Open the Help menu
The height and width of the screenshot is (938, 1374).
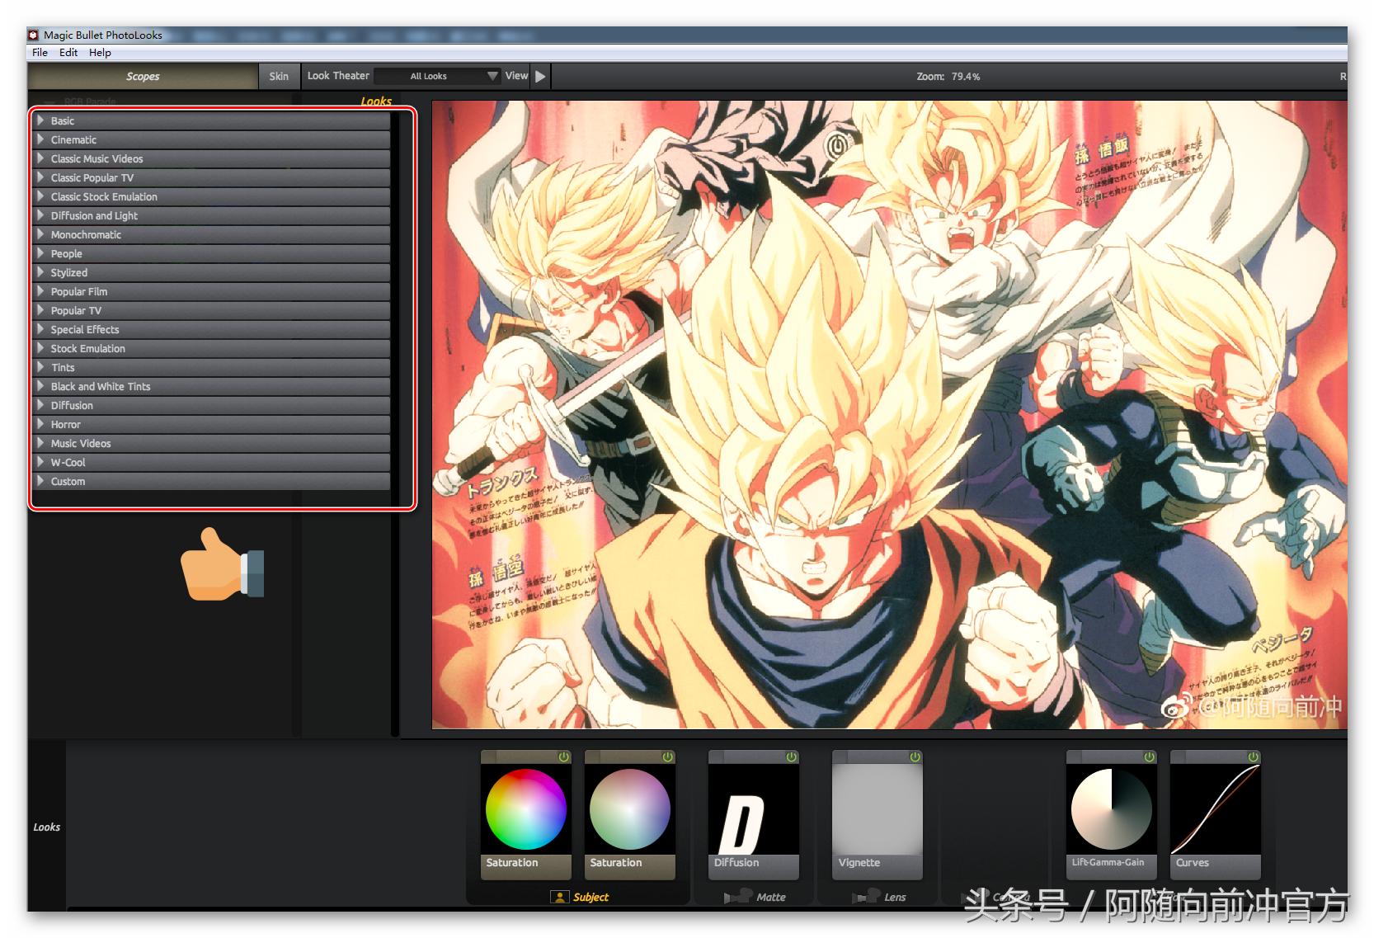tap(100, 52)
